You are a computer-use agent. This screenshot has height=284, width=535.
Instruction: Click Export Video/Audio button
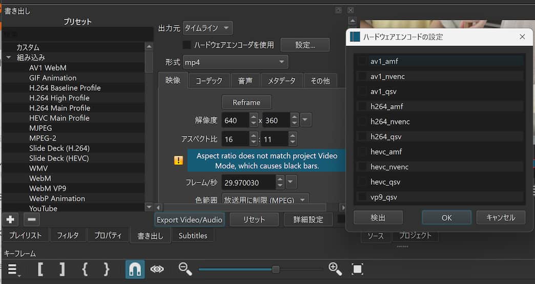click(190, 220)
